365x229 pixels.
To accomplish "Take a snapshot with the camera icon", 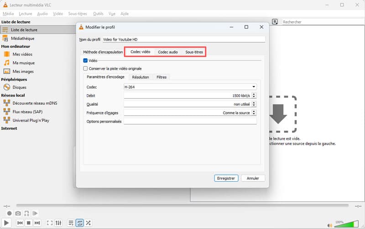I will (x=18, y=213).
